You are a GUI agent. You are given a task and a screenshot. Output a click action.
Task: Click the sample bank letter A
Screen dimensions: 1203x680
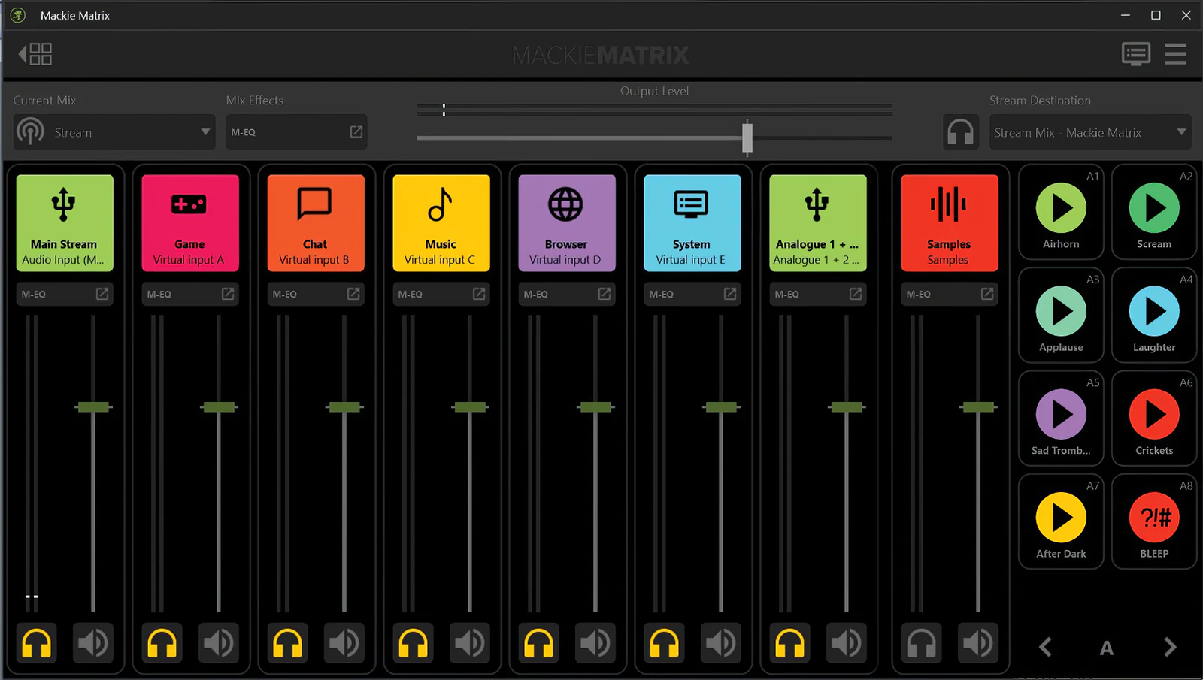click(1107, 648)
